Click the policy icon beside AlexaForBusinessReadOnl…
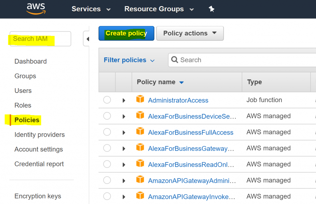Screen dimensions: 316x204 (x=140, y=164)
